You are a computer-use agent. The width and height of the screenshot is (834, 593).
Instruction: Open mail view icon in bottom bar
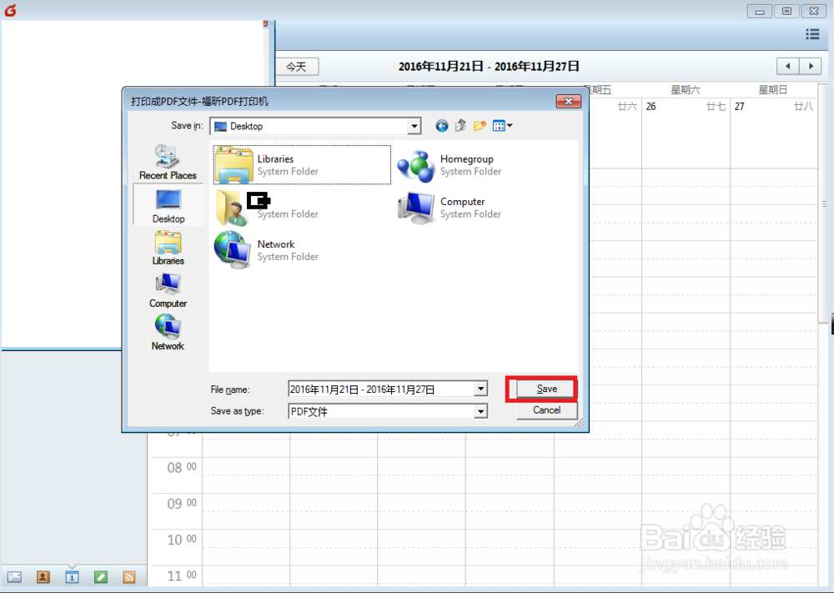14,577
